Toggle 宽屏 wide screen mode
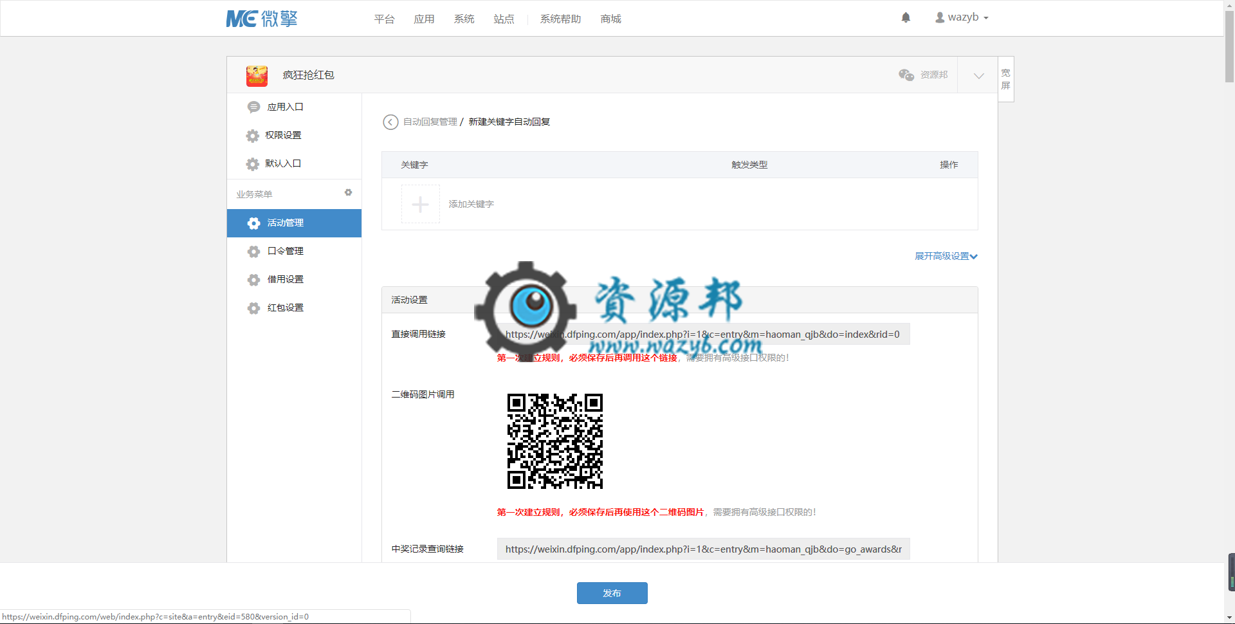Viewport: 1235px width, 624px height. point(1006,79)
